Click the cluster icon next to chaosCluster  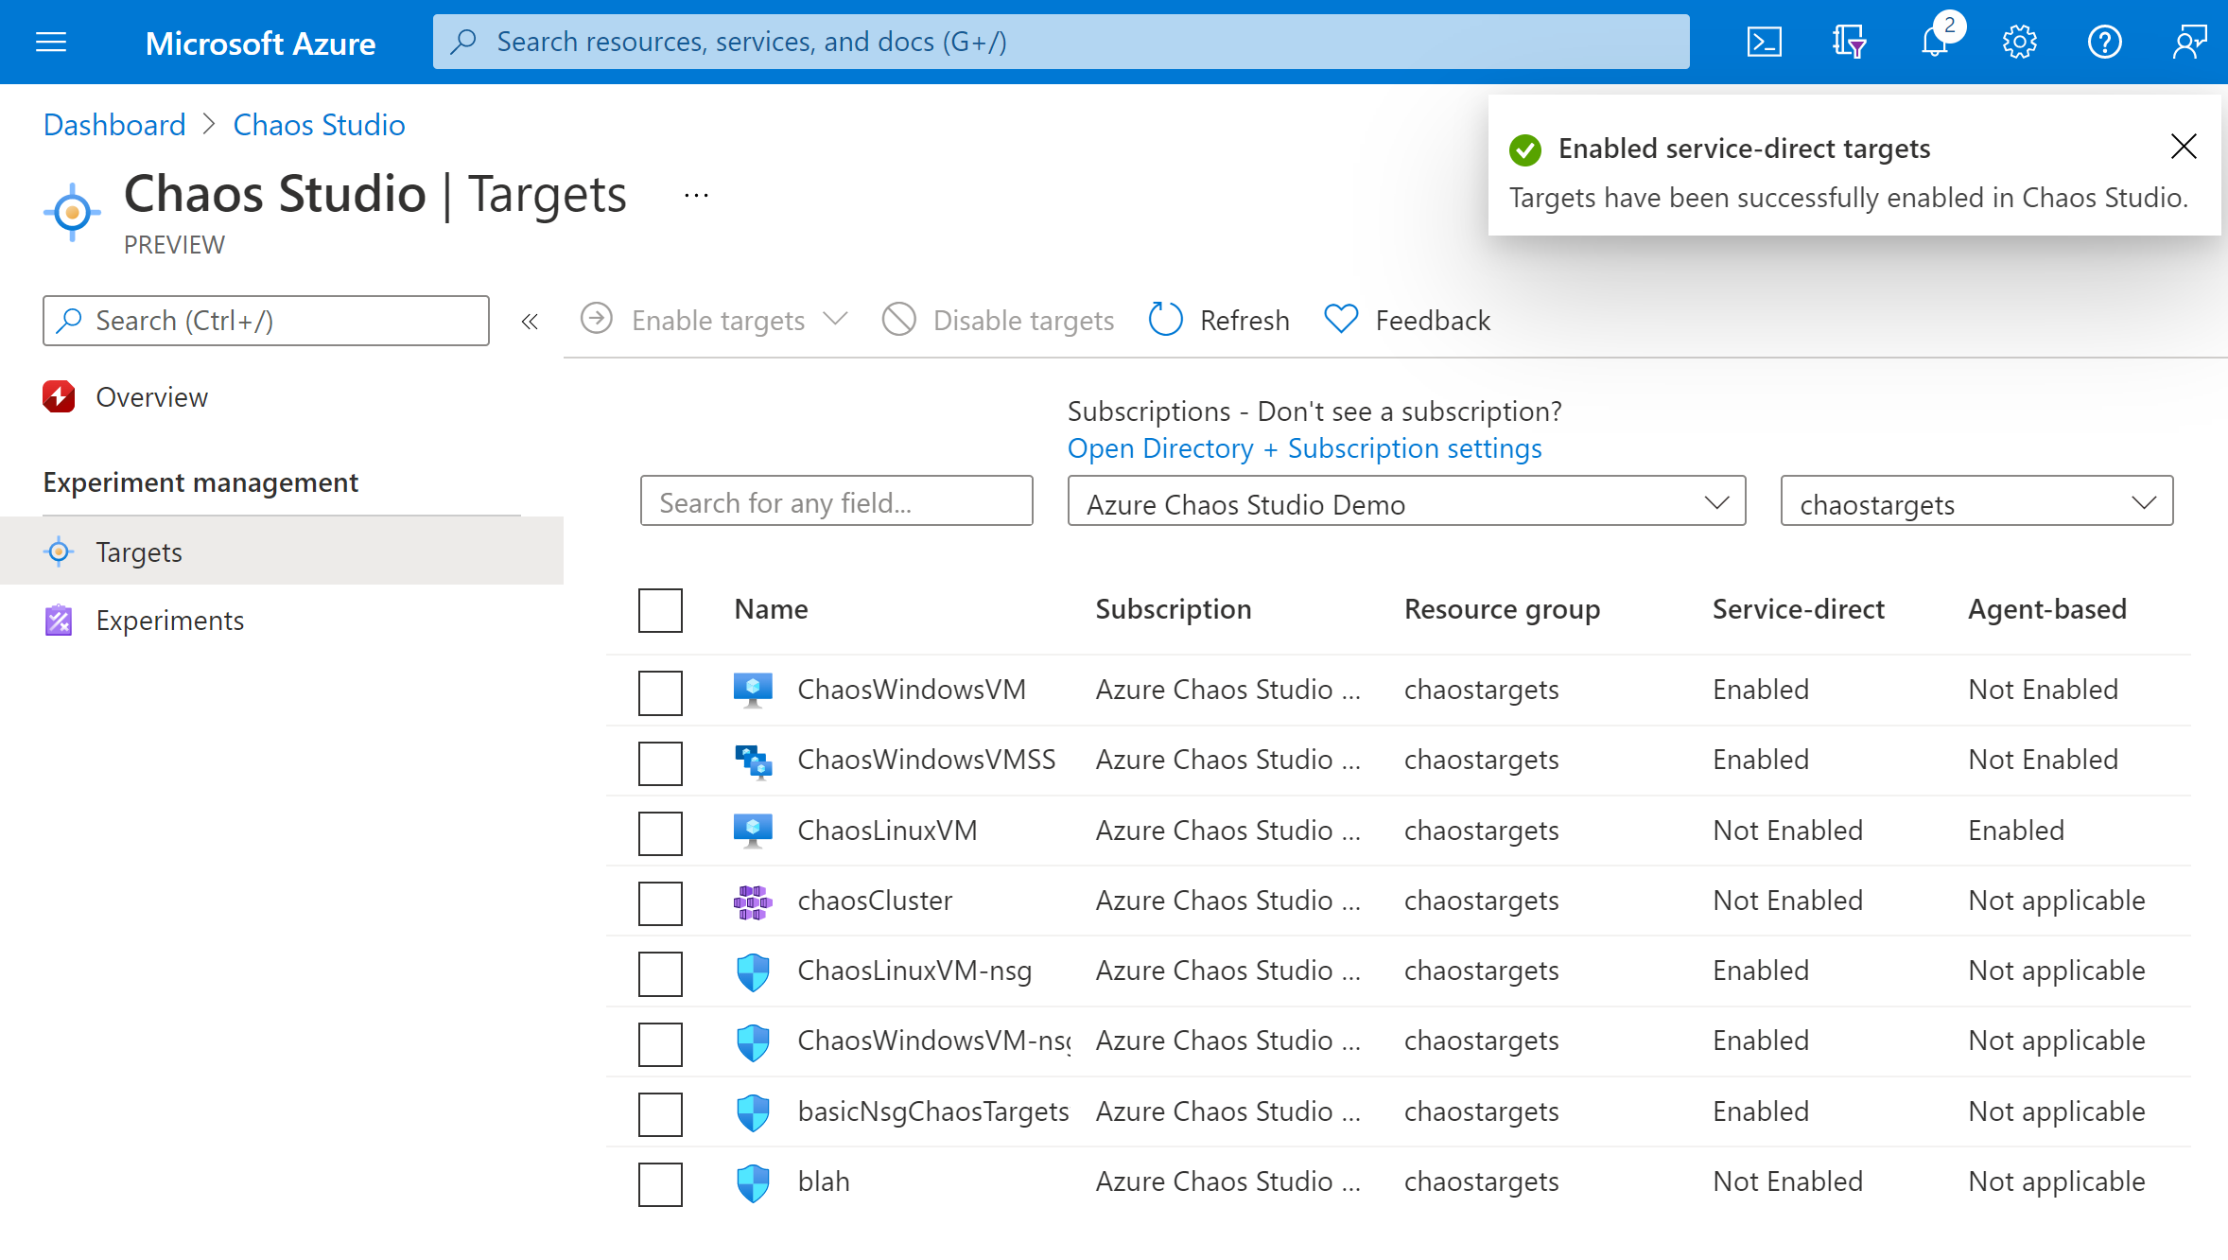(x=756, y=901)
